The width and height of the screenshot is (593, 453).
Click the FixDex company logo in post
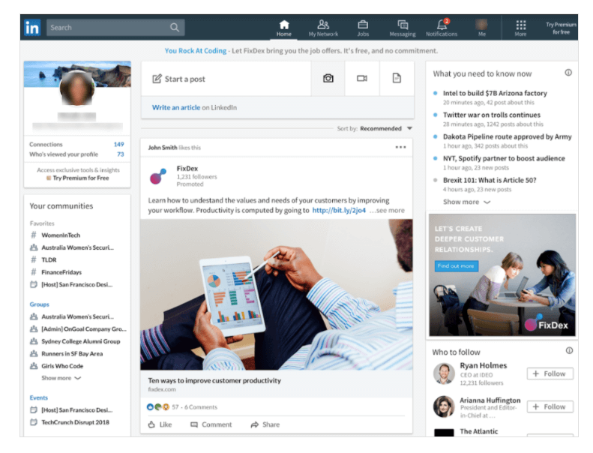point(158,176)
